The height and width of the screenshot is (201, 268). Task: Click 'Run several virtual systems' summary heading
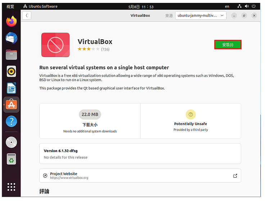pos(104,67)
